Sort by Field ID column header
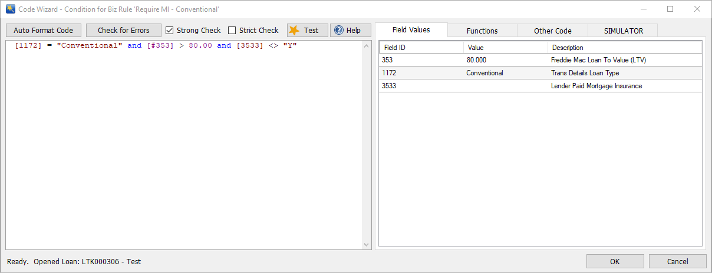The width and height of the screenshot is (712, 273). (x=421, y=48)
